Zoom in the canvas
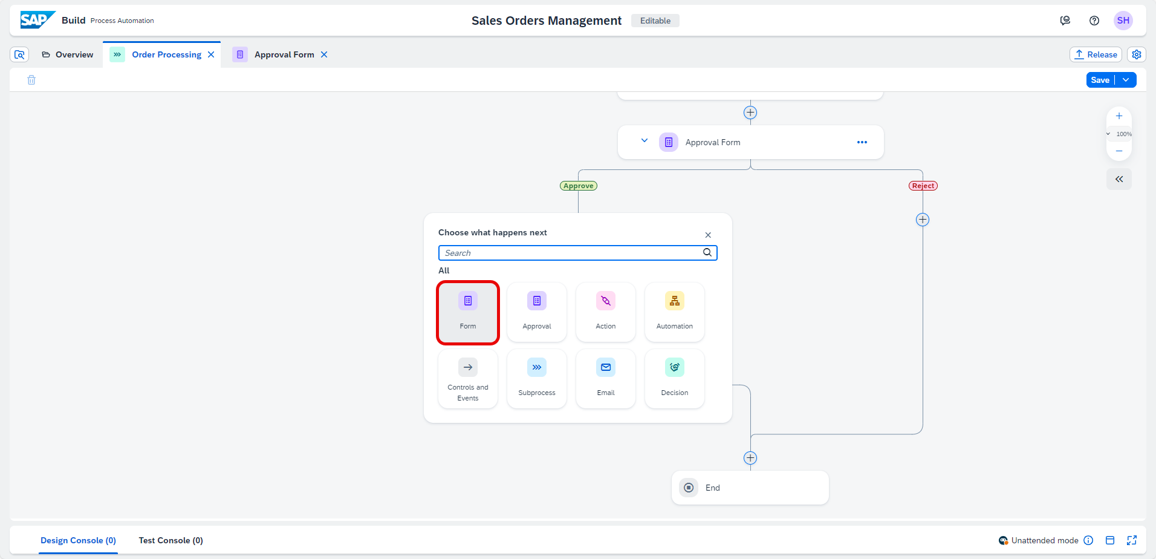The height and width of the screenshot is (559, 1156). 1119,116
